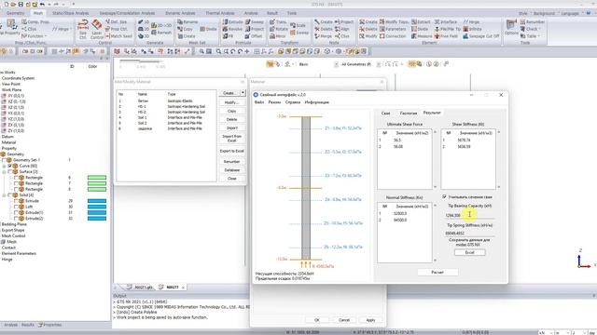Generate a 3D mesh
The width and height of the screenshot is (597, 335).
coord(144,36)
